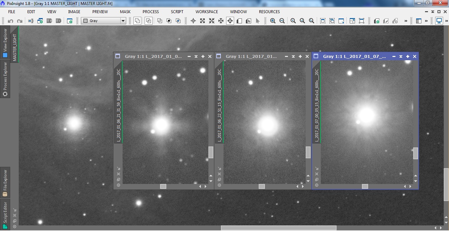Click the Full Screen monitor icon

tap(439, 21)
